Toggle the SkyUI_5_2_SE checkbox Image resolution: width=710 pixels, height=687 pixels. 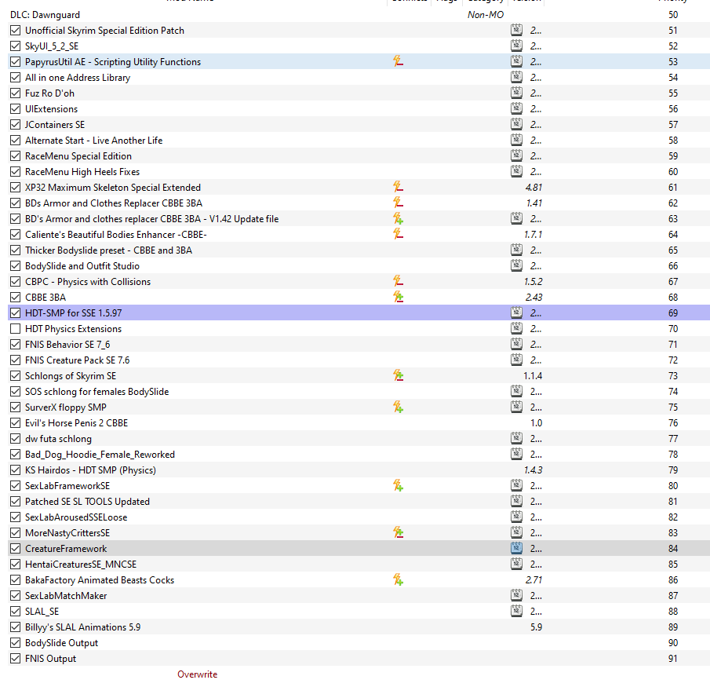click(x=16, y=46)
